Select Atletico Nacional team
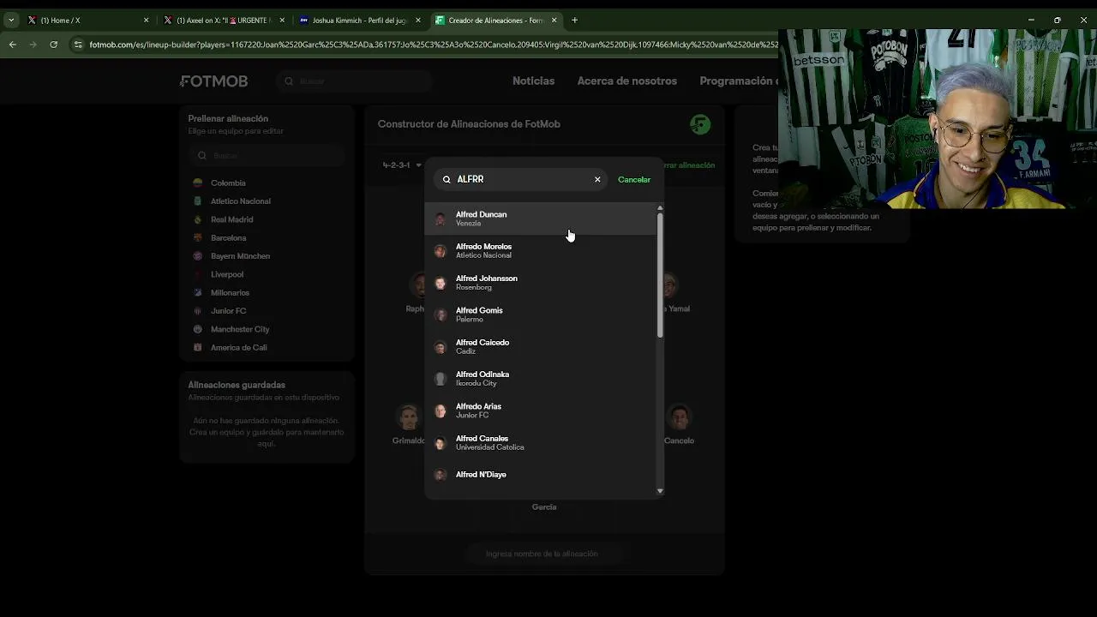Screen dimensions: 1097x617 tap(240, 201)
